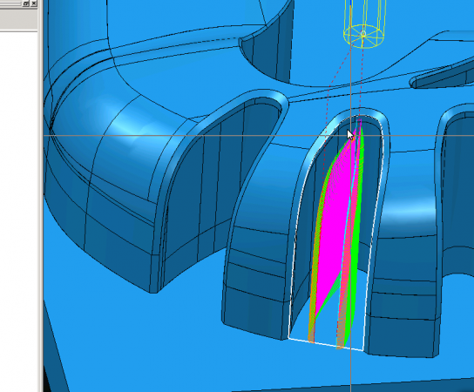Click the divider between panel and viewport
Viewport: 474px width, 392px height.
40,197
